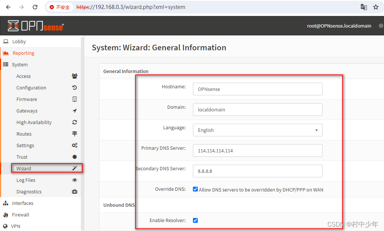The width and height of the screenshot is (384, 231).
Task: Click the Interfaces network icon
Action: (6, 203)
